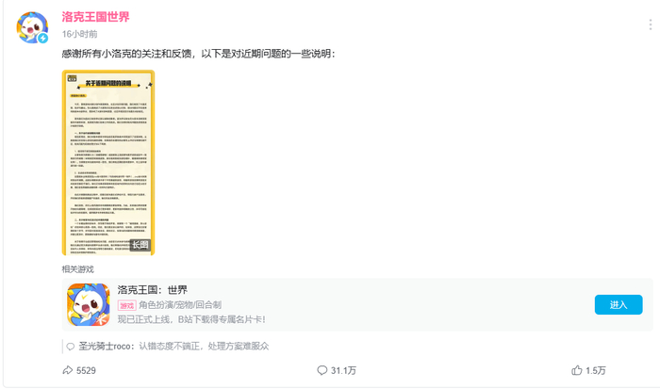Open the long image thumbnail 关于近期问题的说明
Screen dimensions: 660x389
(x=108, y=162)
